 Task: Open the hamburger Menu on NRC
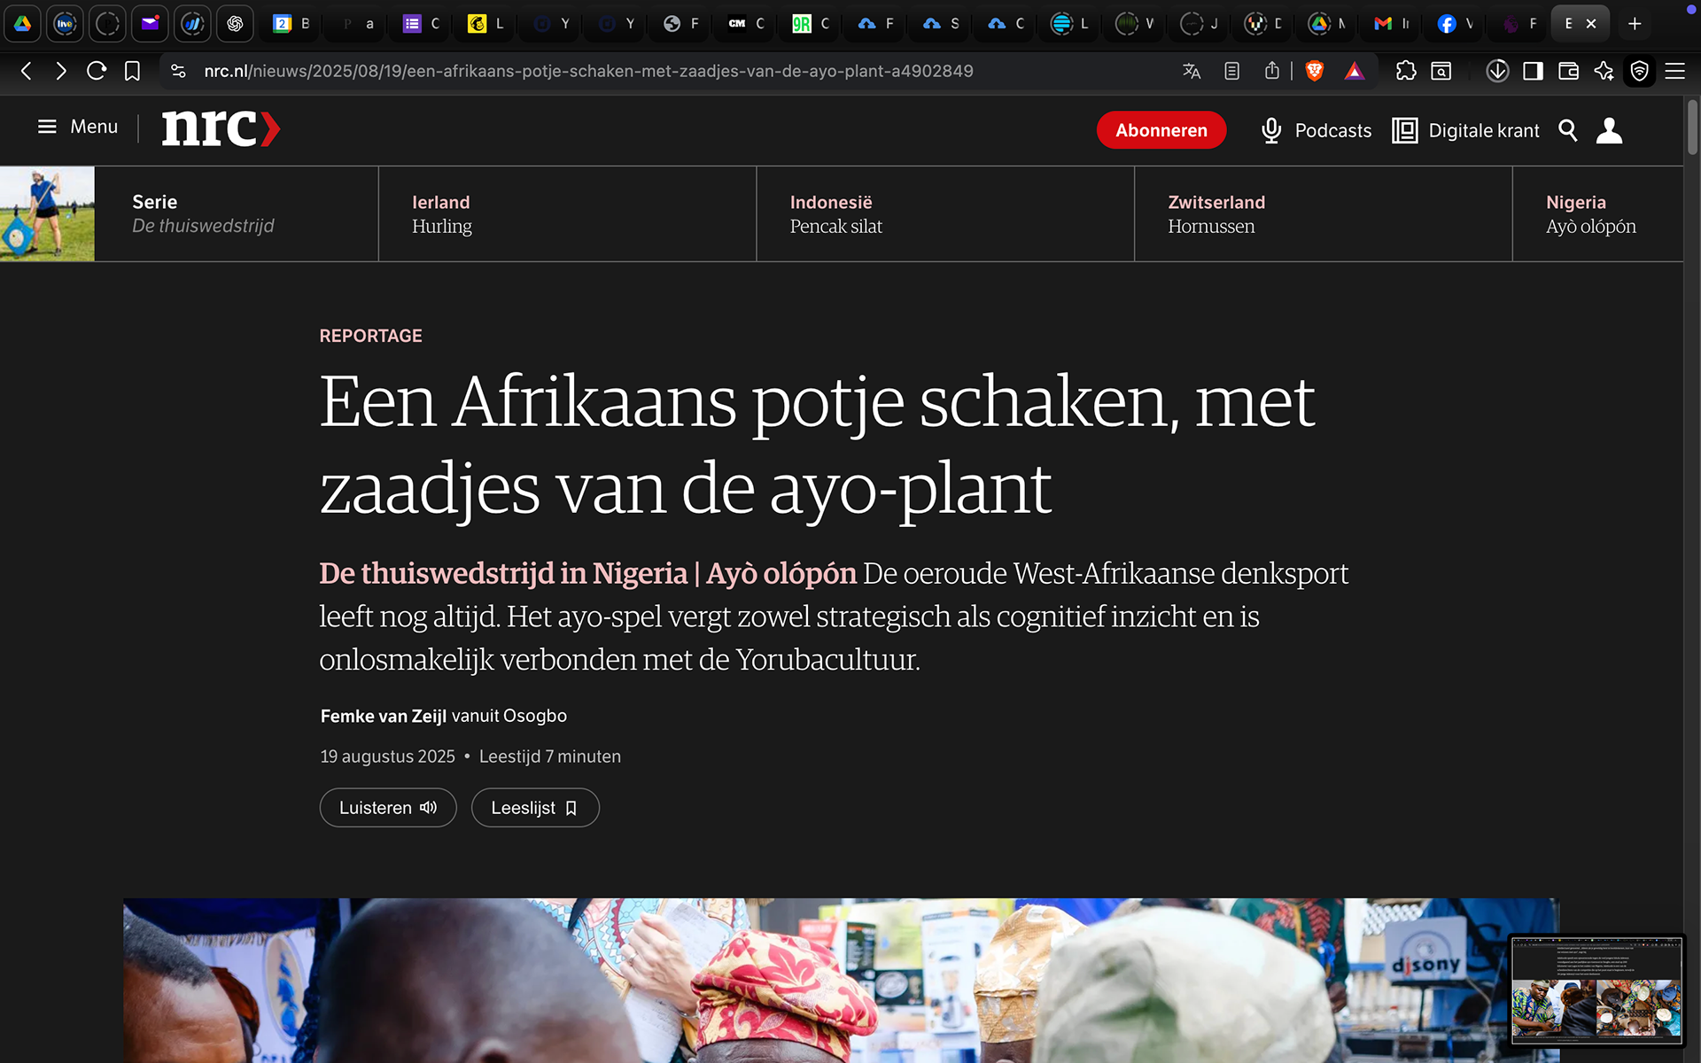(77, 127)
